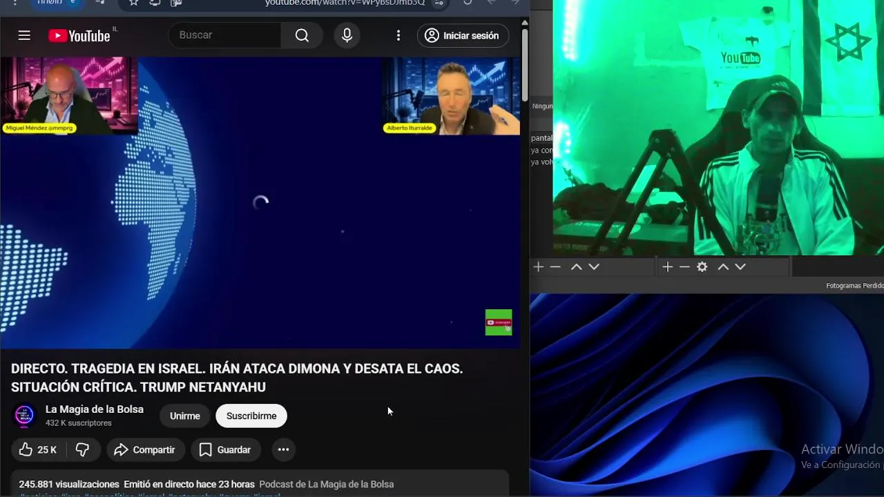The width and height of the screenshot is (884, 497).
Task: Move scene down in the OBS scenes toolbar
Action: tap(594, 266)
